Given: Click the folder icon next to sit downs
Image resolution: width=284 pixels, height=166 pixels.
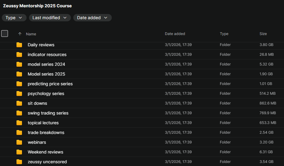Looking at the screenshot, I should pos(19,103).
